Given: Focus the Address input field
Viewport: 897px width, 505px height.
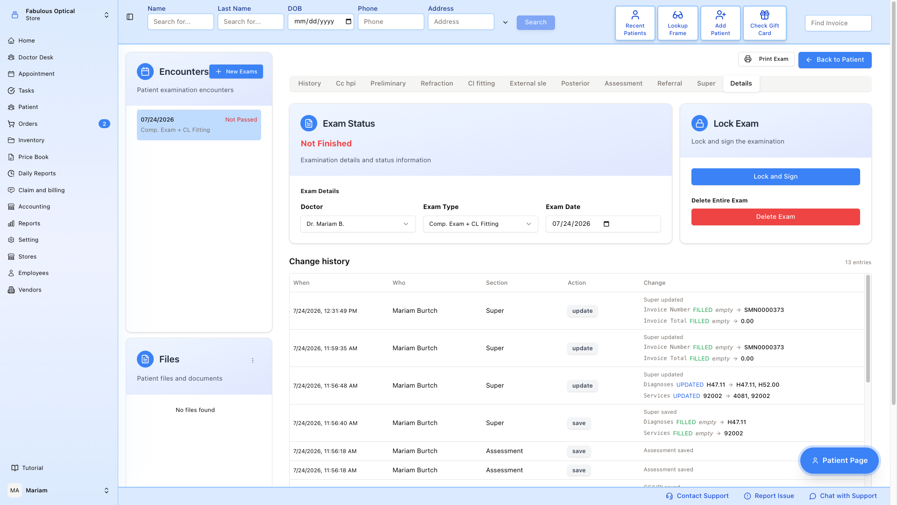Looking at the screenshot, I should (x=461, y=22).
